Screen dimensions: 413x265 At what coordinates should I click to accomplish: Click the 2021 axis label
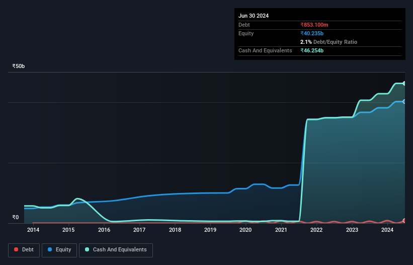tap(281, 230)
